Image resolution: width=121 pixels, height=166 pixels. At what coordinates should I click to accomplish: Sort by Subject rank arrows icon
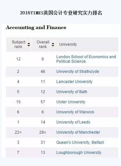click(29, 44)
